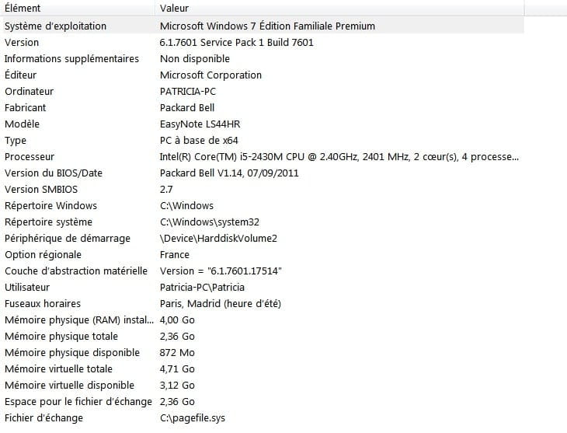Select the Répertoire Windows row
Screen dimensions: 567x433
click(x=263, y=206)
